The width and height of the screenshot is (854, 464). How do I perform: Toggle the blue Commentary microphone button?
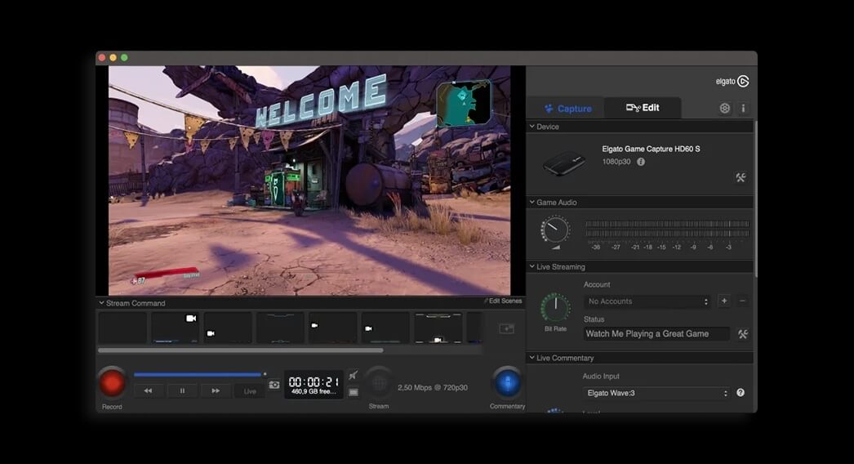click(507, 383)
